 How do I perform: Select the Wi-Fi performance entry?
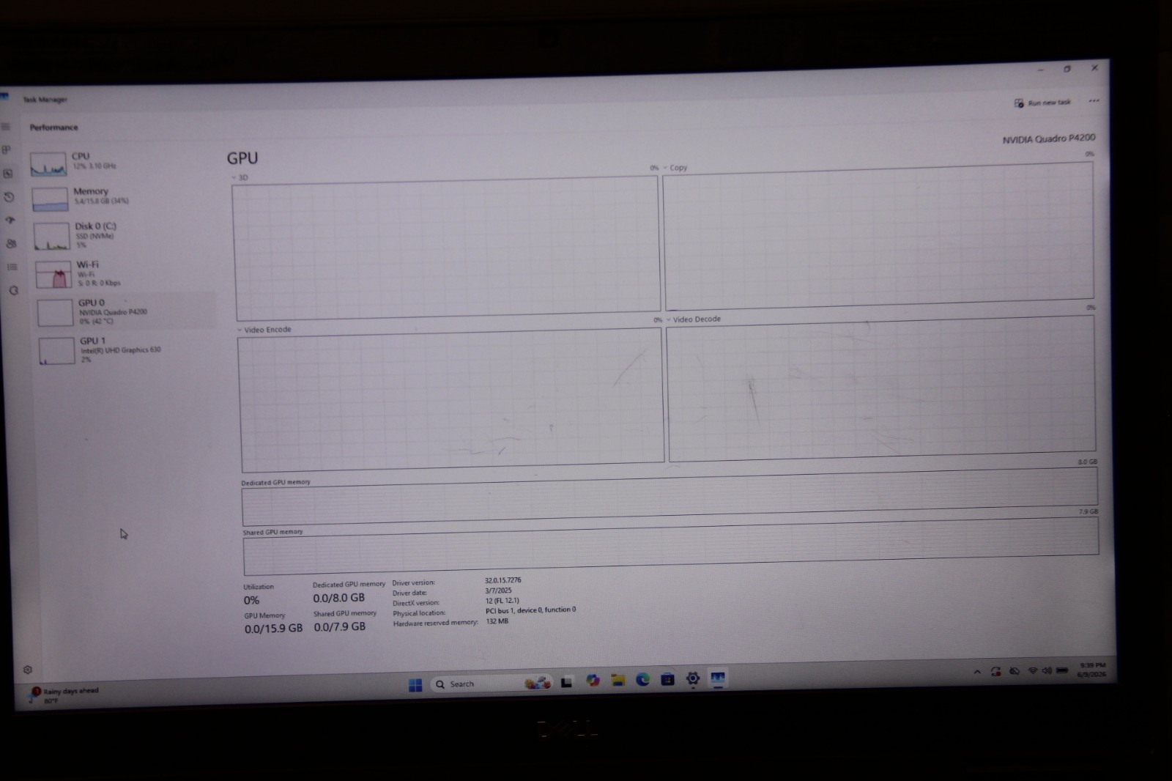[x=125, y=273]
